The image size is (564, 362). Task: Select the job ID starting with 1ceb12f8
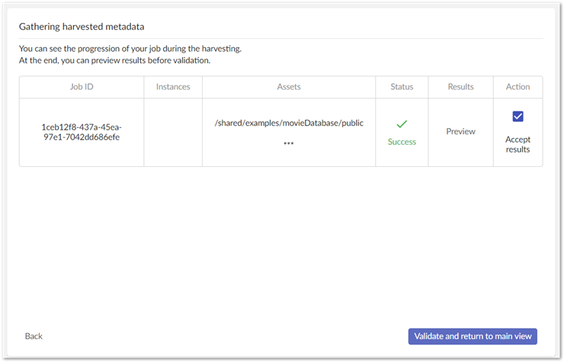click(x=82, y=132)
